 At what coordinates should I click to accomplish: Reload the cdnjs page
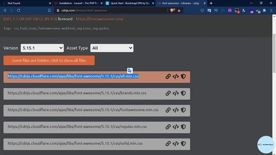tap(19, 10)
